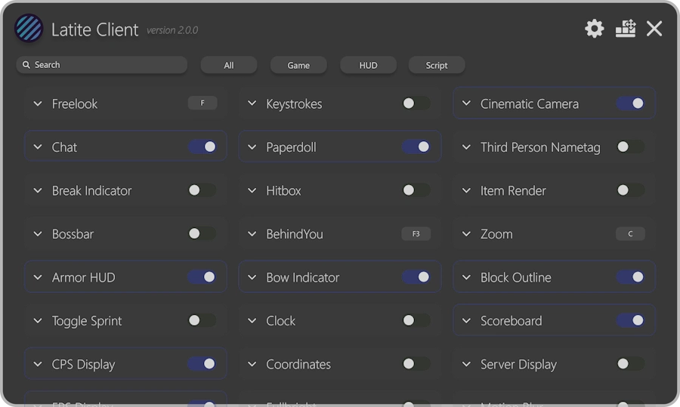Filter modules by HUD category
Viewport: 680px width, 407px height.
(x=368, y=65)
